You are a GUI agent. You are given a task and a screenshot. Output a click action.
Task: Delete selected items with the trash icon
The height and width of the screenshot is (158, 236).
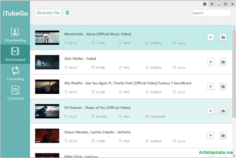67,13
